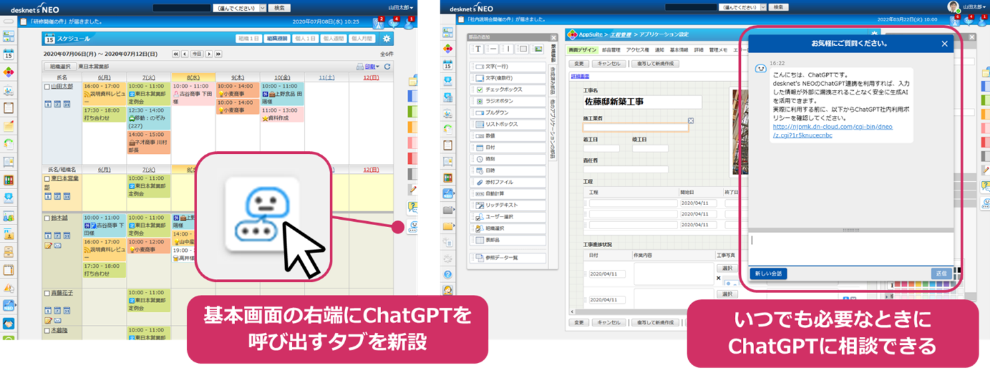Add 添付ファイル part from parts list
The width and height of the screenshot is (990, 373).
[508, 182]
